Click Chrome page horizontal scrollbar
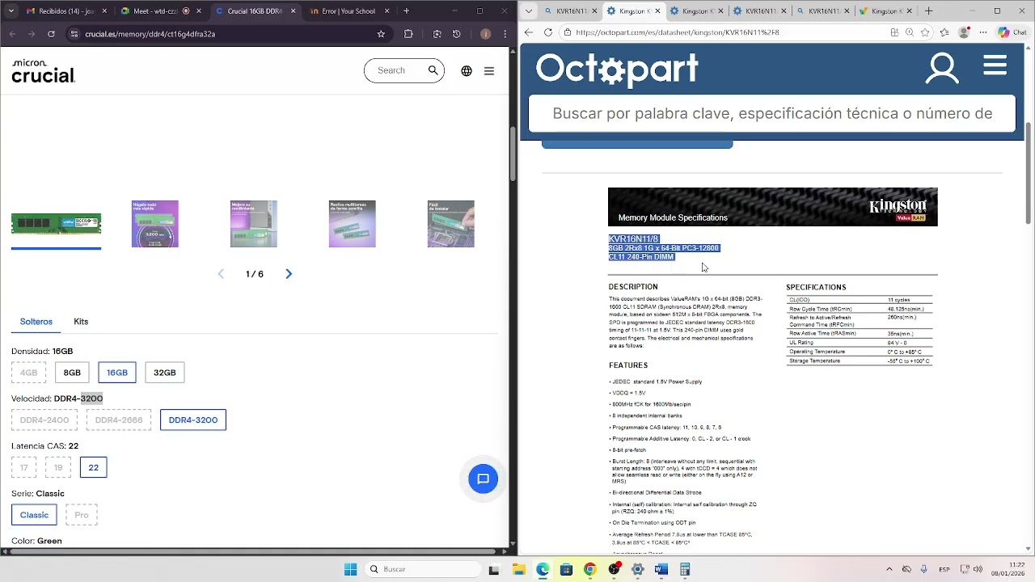Screen dimensions: 1035x582 254,552
